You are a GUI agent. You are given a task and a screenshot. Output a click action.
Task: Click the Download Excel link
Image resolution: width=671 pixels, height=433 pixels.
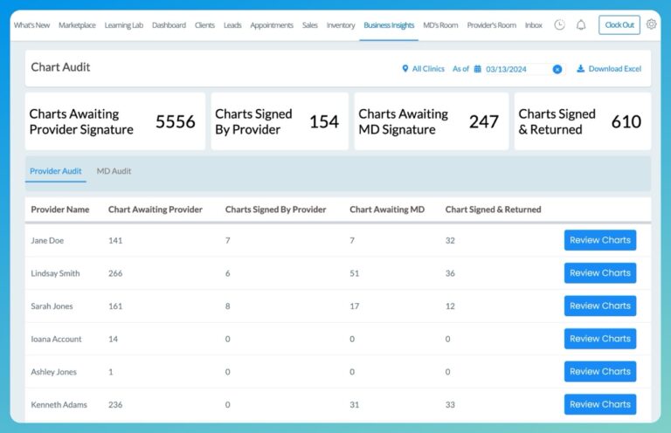(x=614, y=69)
